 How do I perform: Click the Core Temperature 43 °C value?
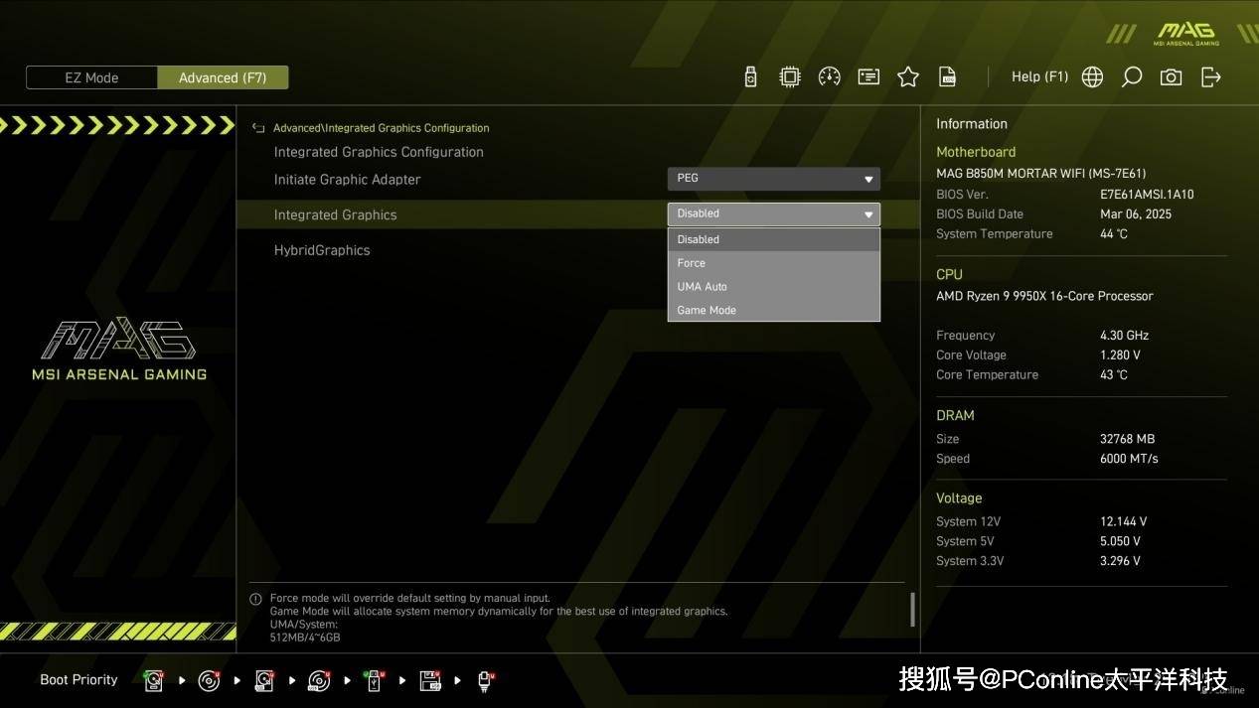coord(1113,375)
